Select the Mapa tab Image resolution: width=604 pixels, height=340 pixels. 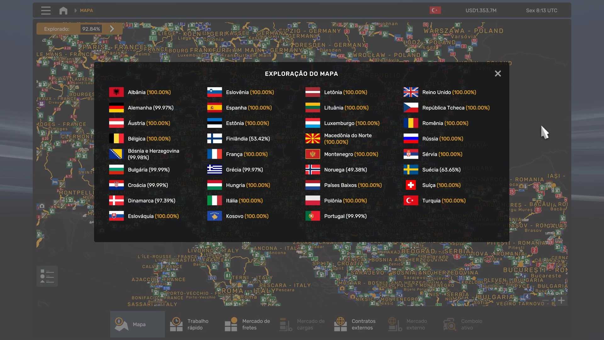pos(137,324)
